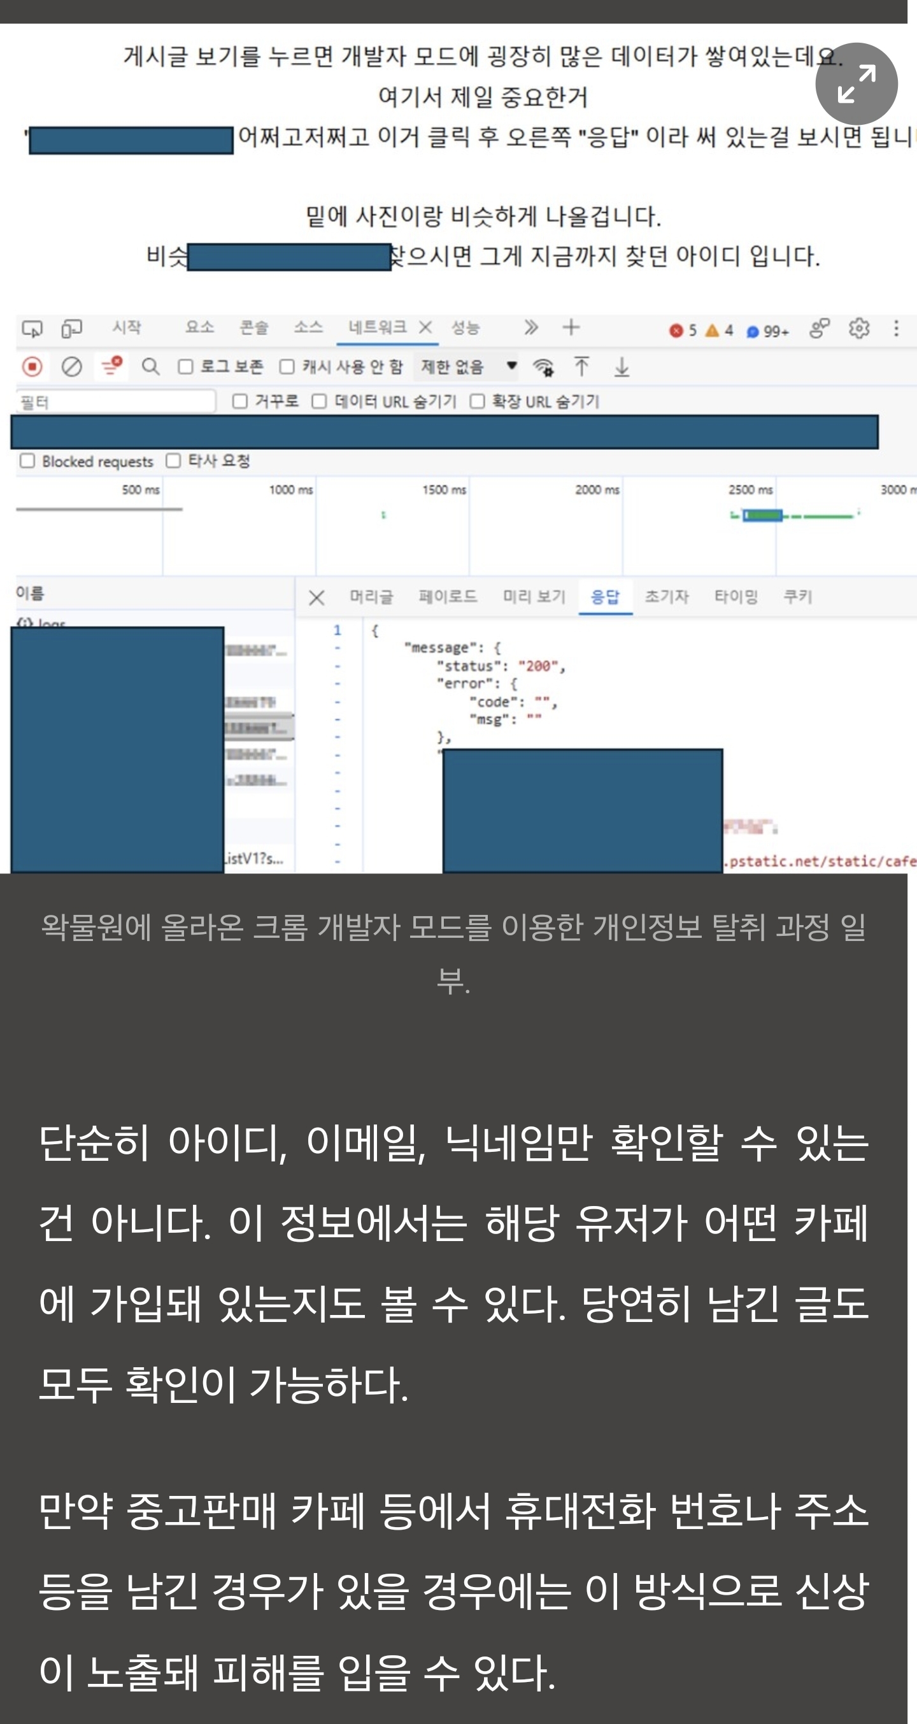Toggle the device emulation icon

coord(71,329)
